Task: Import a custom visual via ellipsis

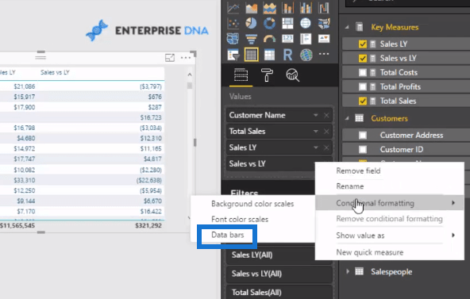Action: (x=324, y=54)
